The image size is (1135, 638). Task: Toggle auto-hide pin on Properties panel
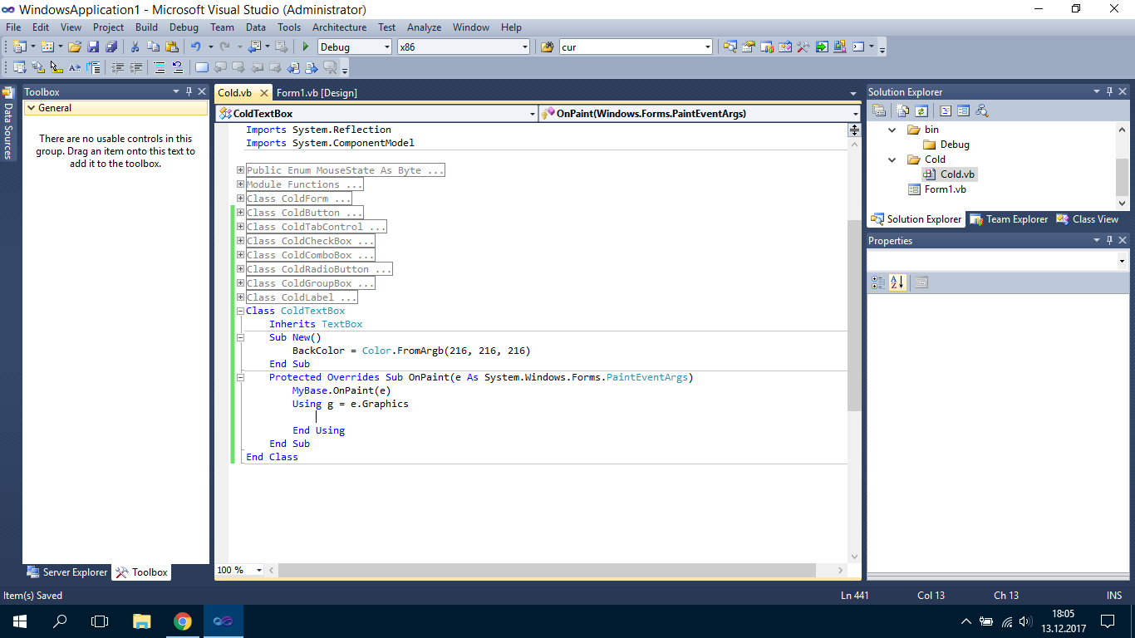tap(1108, 240)
